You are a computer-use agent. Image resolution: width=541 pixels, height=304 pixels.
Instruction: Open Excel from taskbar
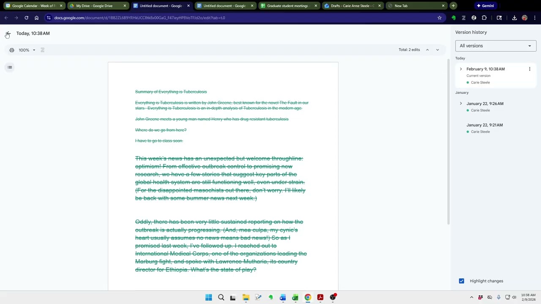(295, 297)
